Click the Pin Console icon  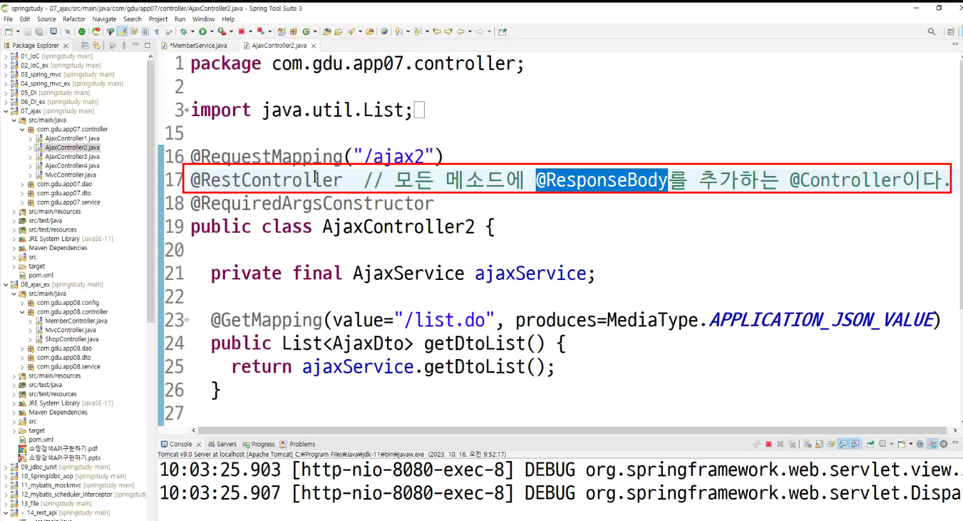click(x=870, y=444)
